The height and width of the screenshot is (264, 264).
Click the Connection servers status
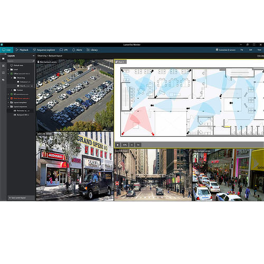(x=225, y=50)
